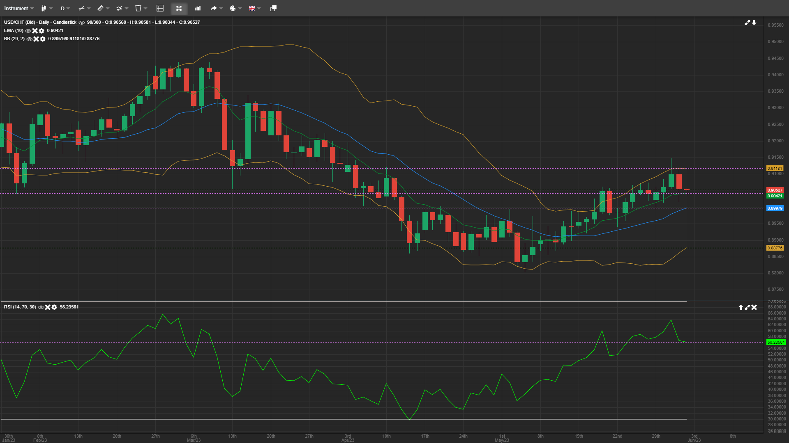This screenshot has height=443, width=789.
Task: Maximize the main price chart pane
Action: [x=747, y=23]
